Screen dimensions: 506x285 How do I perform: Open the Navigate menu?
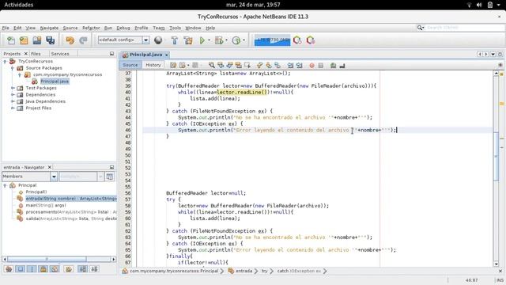point(49,28)
